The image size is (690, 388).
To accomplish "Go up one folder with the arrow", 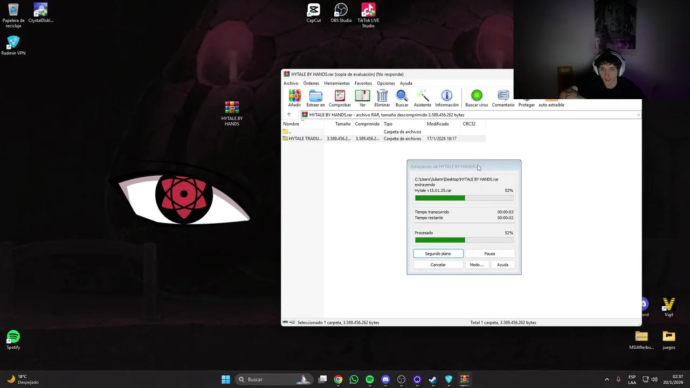I will tap(289, 115).
